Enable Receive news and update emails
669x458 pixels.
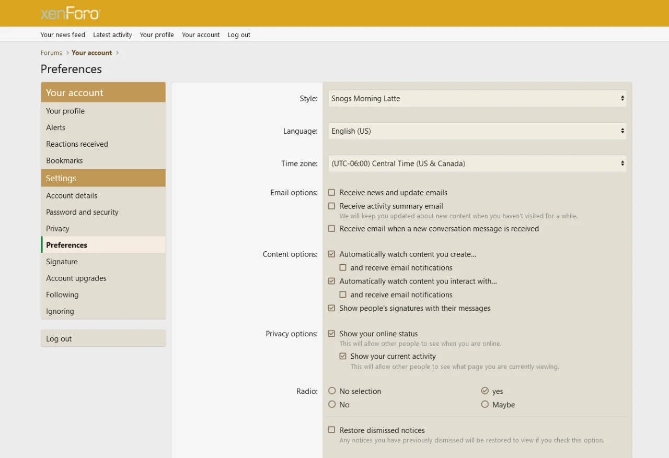pyautogui.click(x=331, y=193)
